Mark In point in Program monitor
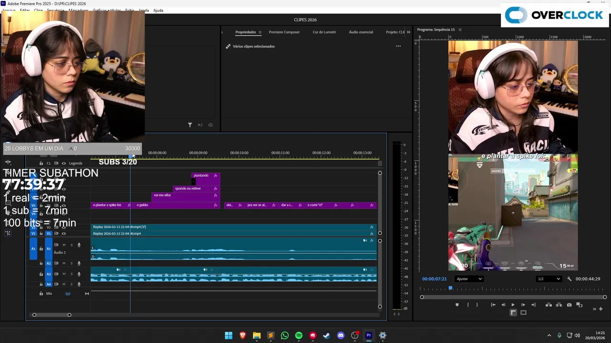The height and width of the screenshot is (343, 611). tap(468, 305)
